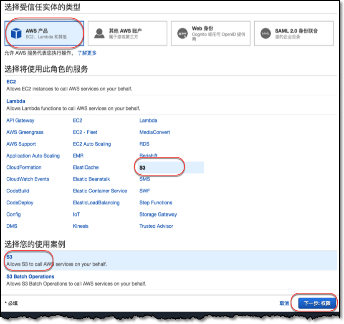Viewport: 344px width, 324px height.
Task: Choose the Redshift service
Action: pyautogui.click(x=149, y=155)
